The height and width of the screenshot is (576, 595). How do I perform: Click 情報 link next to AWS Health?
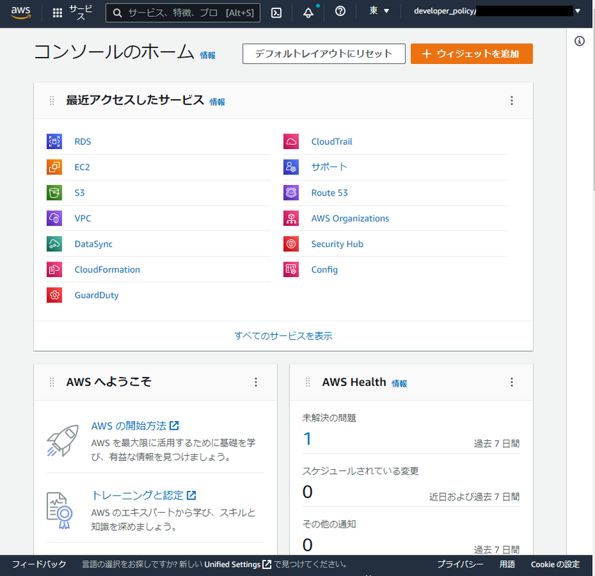click(x=399, y=383)
